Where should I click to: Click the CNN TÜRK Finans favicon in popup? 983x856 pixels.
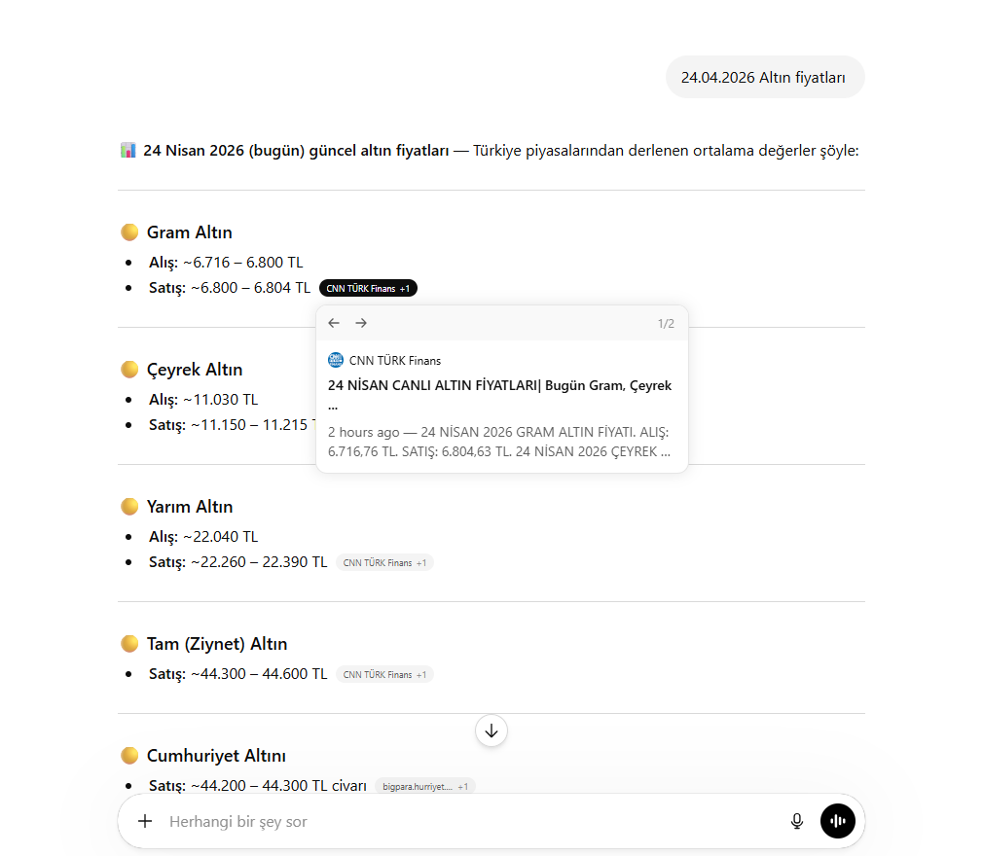tap(336, 360)
